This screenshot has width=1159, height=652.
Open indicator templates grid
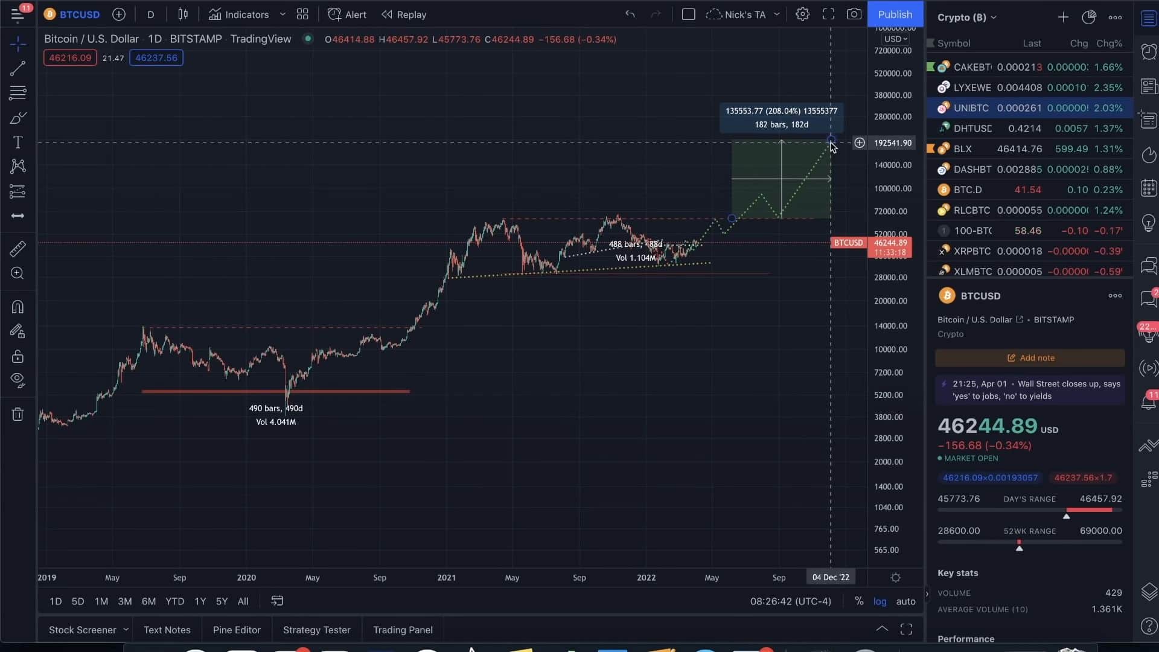click(x=302, y=14)
